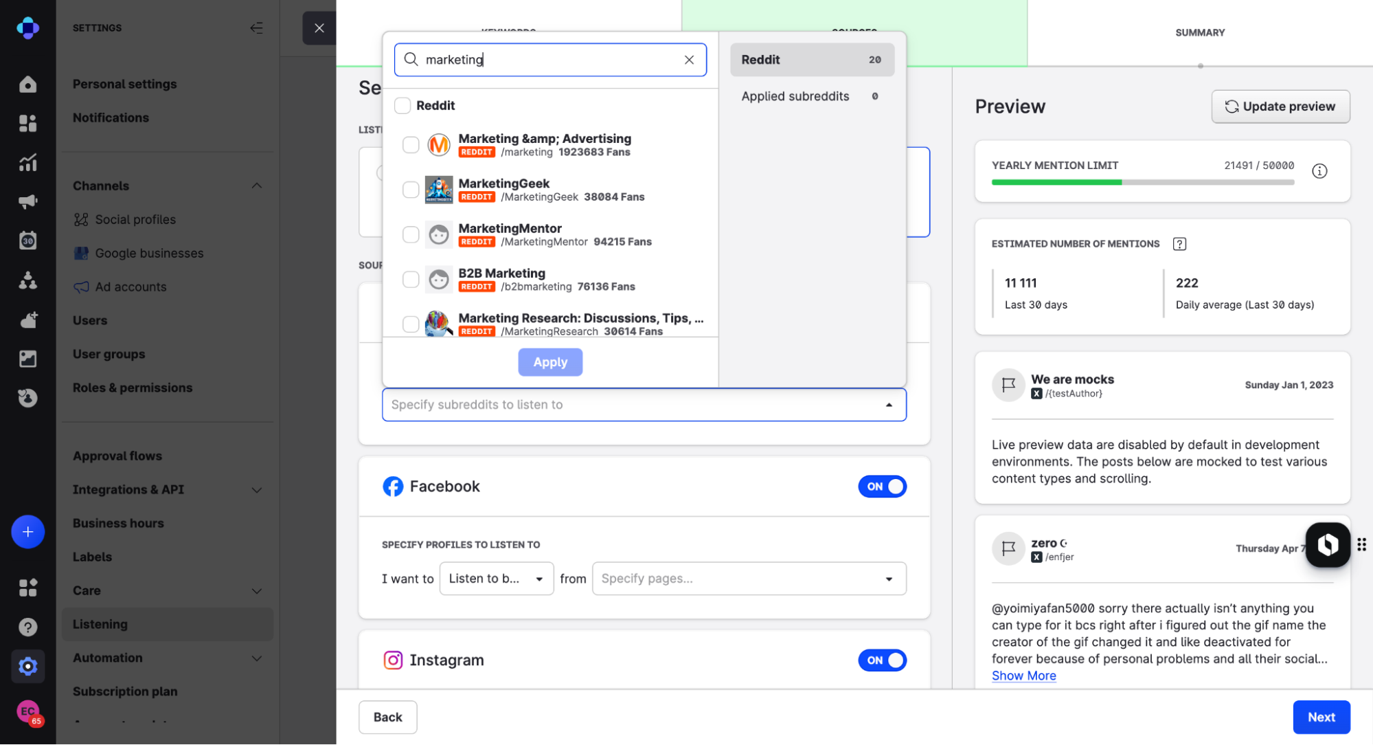Click blue plus create button in the sidebar
1373x745 pixels.
(x=27, y=531)
